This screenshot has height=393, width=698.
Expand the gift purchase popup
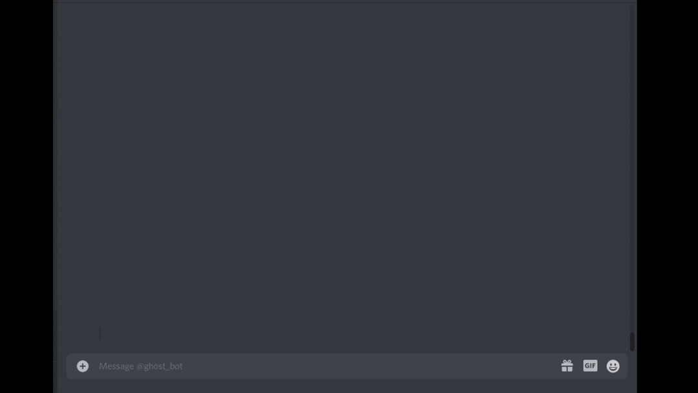point(567,366)
